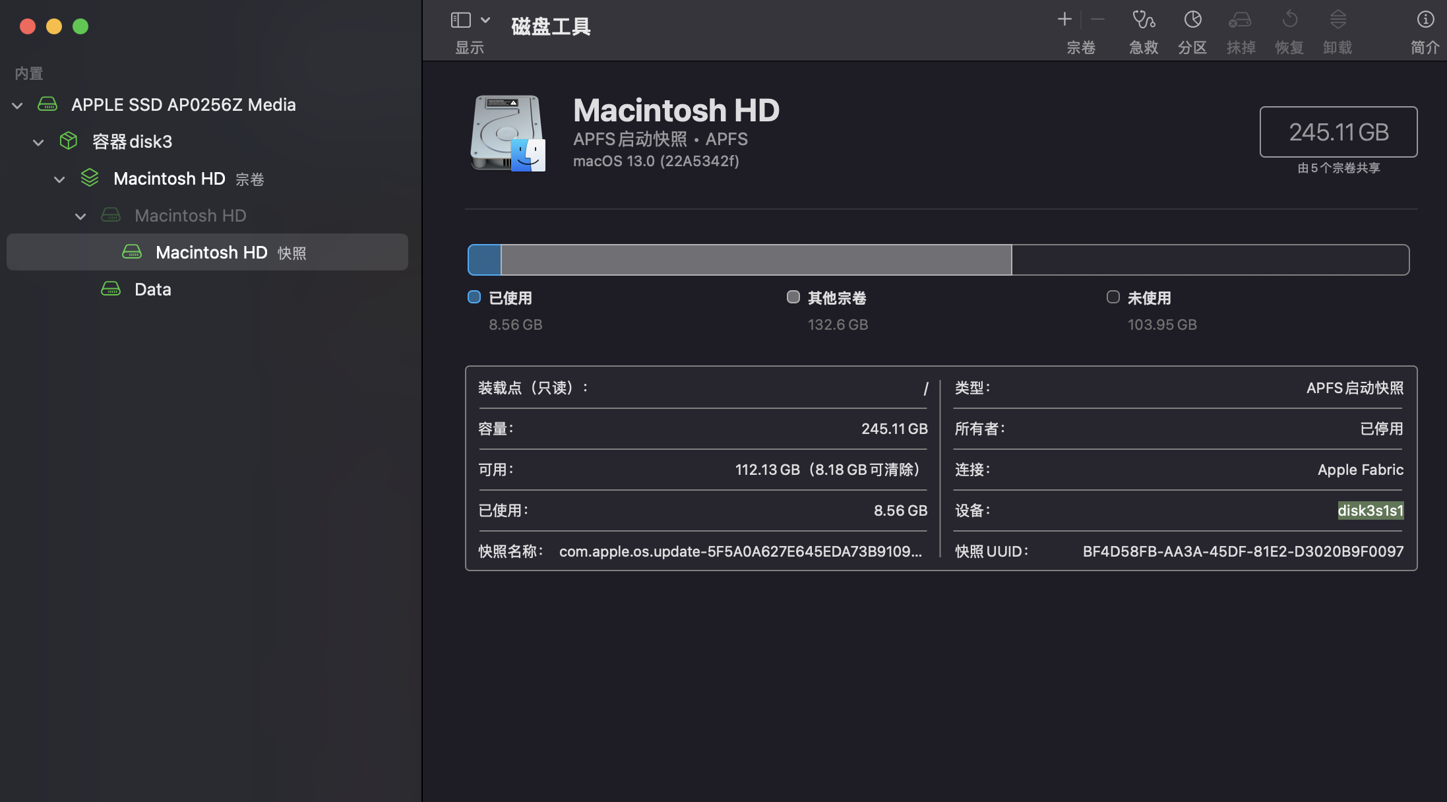Click the First Aid (急救) stethoscope icon
Image resolution: width=1447 pixels, height=802 pixels.
(x=1143, y=20)
